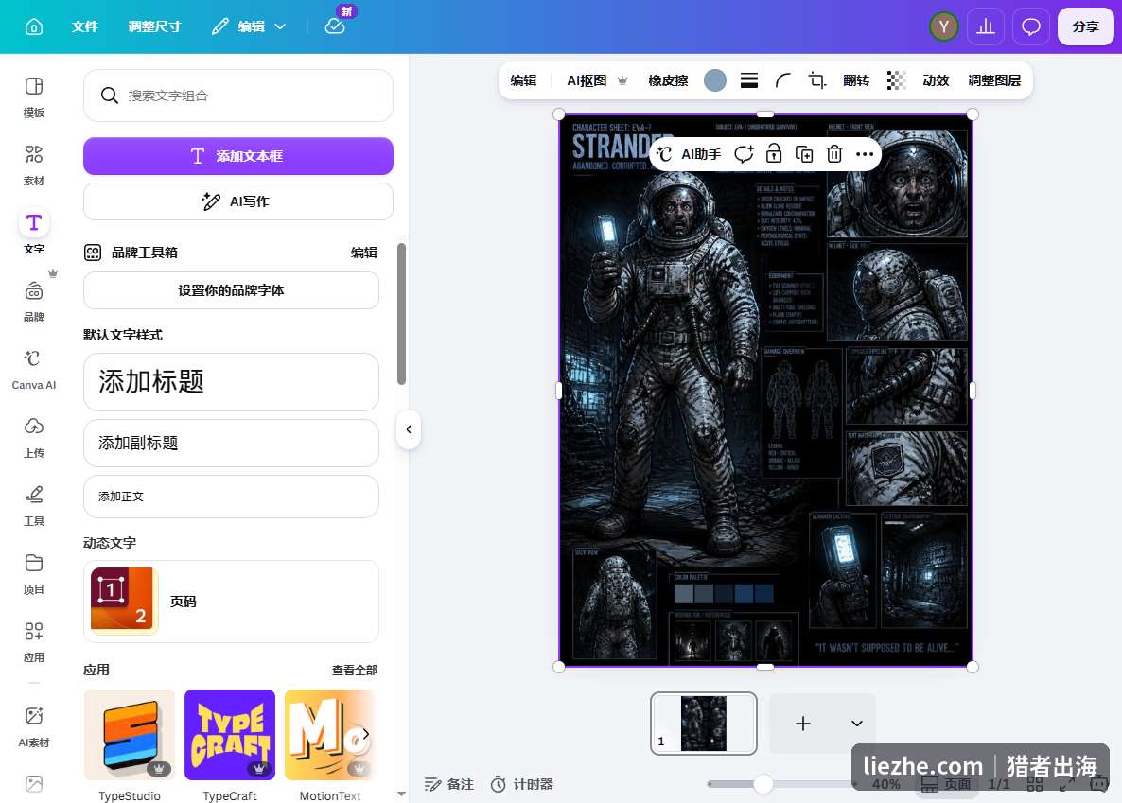
Task: Focus the 搜索文字组合 search field
Action: 238,96
